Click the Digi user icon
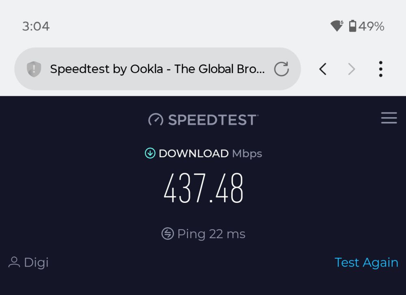The width and height of the screenshot is (406, 295). (x=14, y=262)
